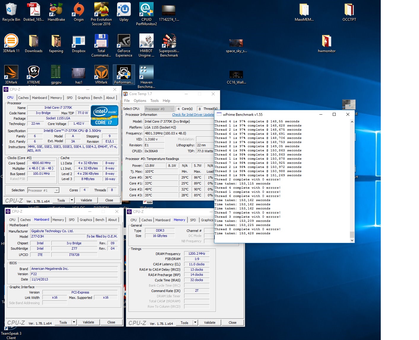The image size is (419, 340).
Task: Launch the Origin desktop shortcut
Action: coord(79,12)
